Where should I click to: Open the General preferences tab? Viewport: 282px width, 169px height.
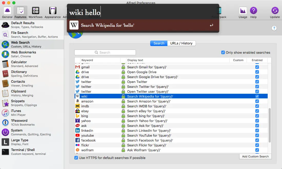click(7, 12)
